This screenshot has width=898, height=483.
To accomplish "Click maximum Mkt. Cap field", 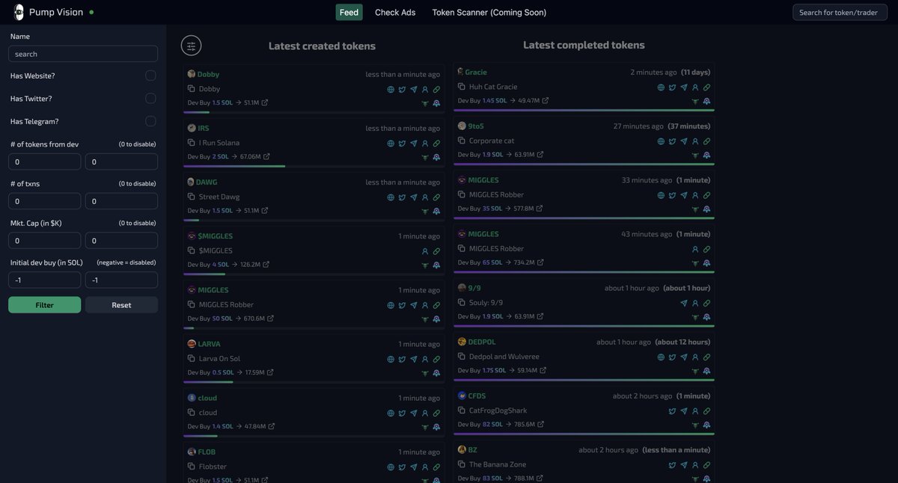I will 121,240.
